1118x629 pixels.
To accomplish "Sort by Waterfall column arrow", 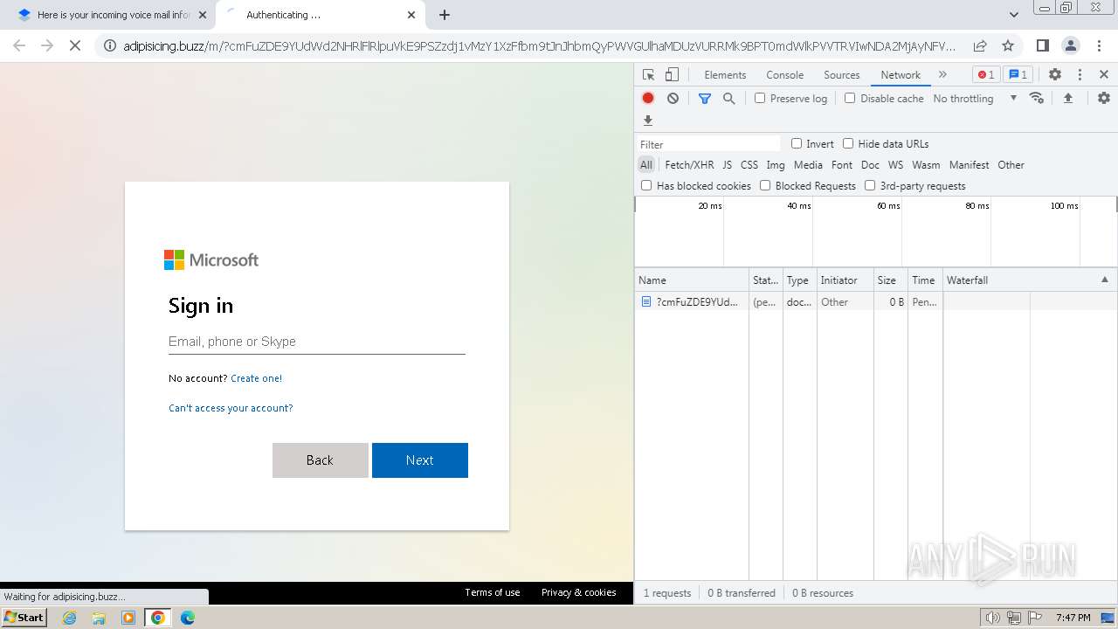I will click(x=1104, y=280).
